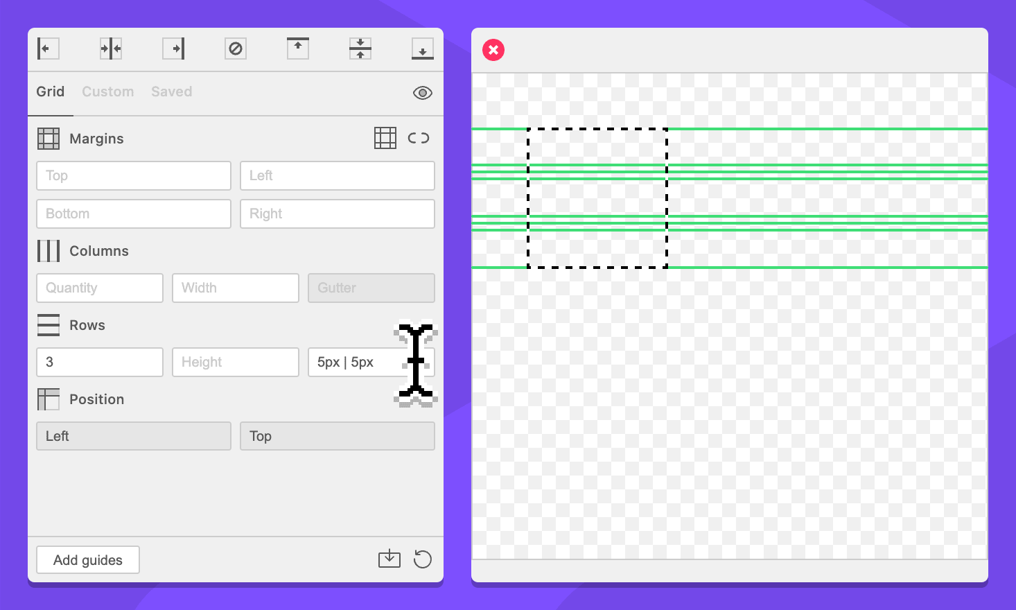
Task: Add guide to top edge
Action: 298,49
